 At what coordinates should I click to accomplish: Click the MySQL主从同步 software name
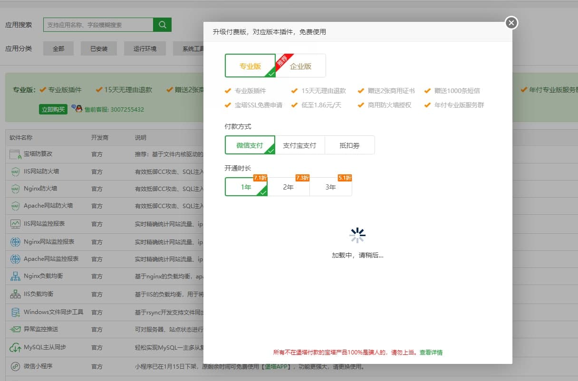click(45, 347)
